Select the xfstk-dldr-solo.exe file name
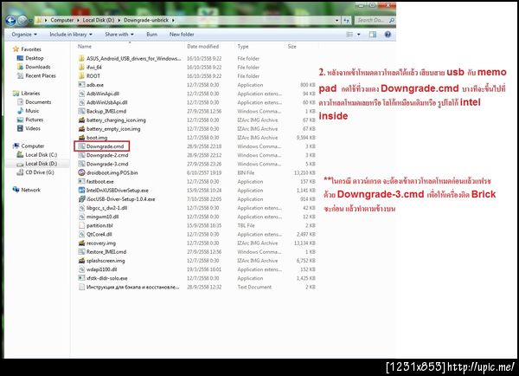The image size is (519, 376). click(107, 278)
